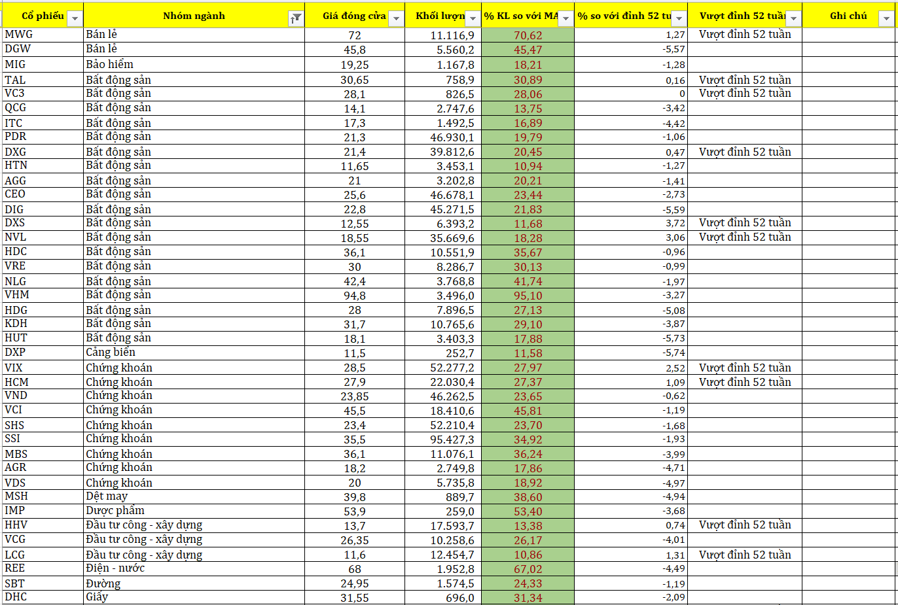This screenshot has width=898, height=605.
Task: Click the HCM ticker cell
Action: pyautogui.click(x=43, y=382)
